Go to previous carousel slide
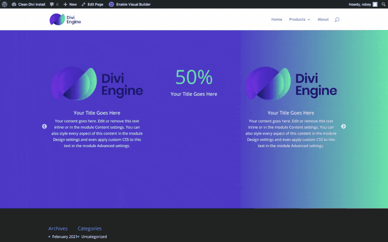Screen dimensions: 388x242 tap(44, 126)
